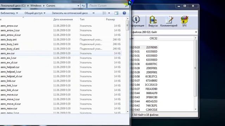Sort by CRC32 column in WinRAR
Screen dimensions: 225x126
coord(153,38)
